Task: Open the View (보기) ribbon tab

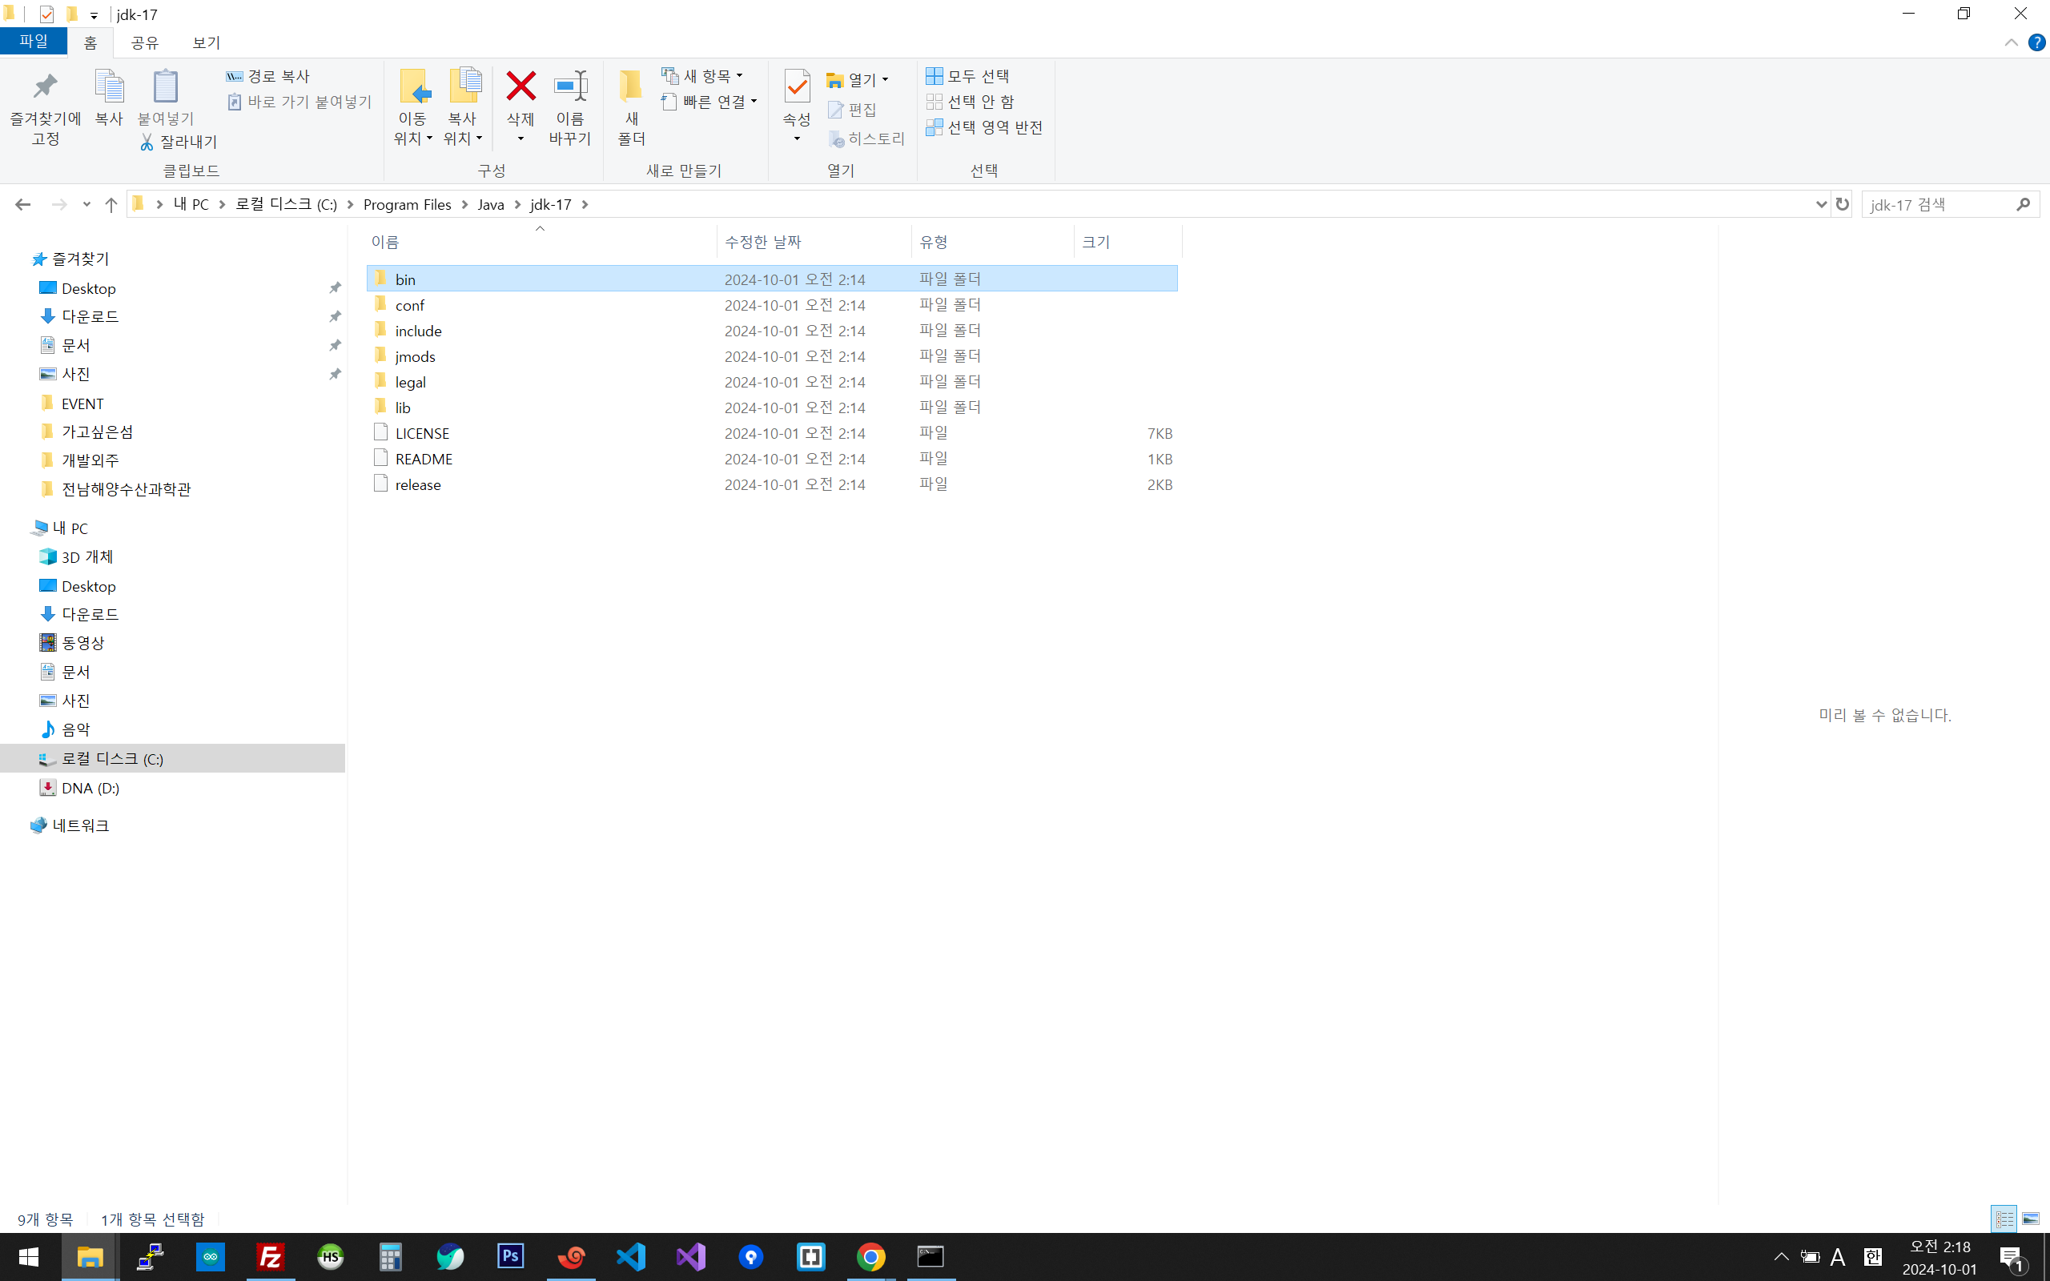Action: (x=206, y=42)
